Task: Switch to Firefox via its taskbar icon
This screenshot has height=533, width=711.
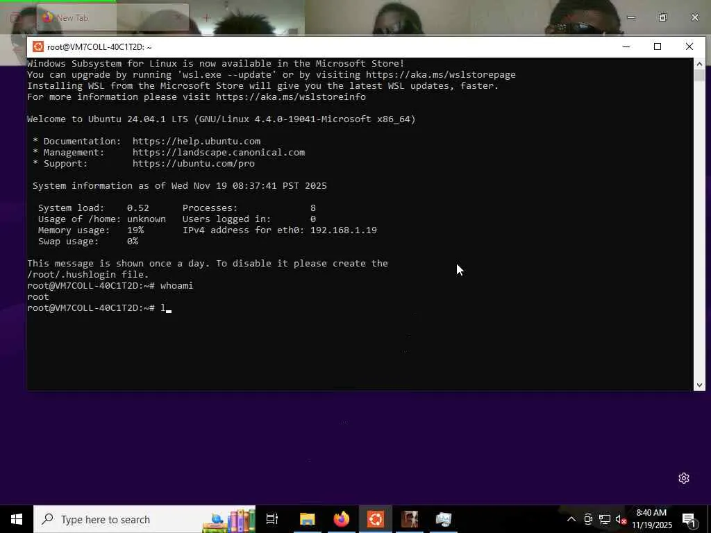Action: 342,519
